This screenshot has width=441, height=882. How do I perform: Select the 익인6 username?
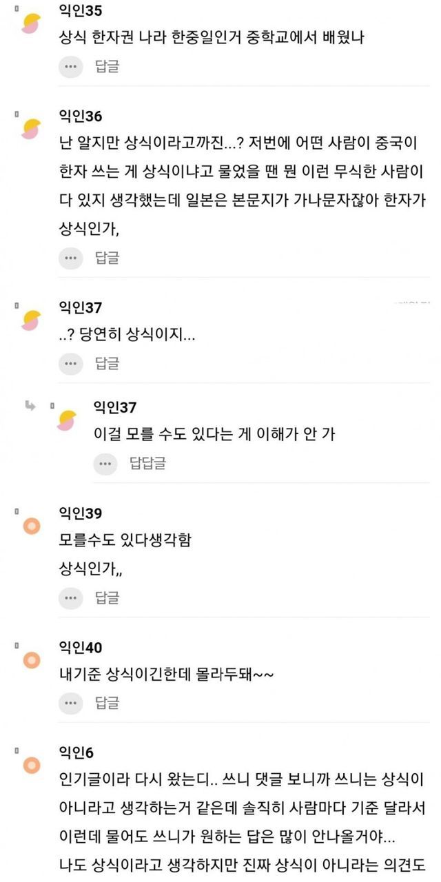pyautogui.click(x=78, y=753)
